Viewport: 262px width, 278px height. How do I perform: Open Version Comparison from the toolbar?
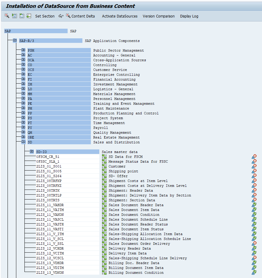pos(159,16)
